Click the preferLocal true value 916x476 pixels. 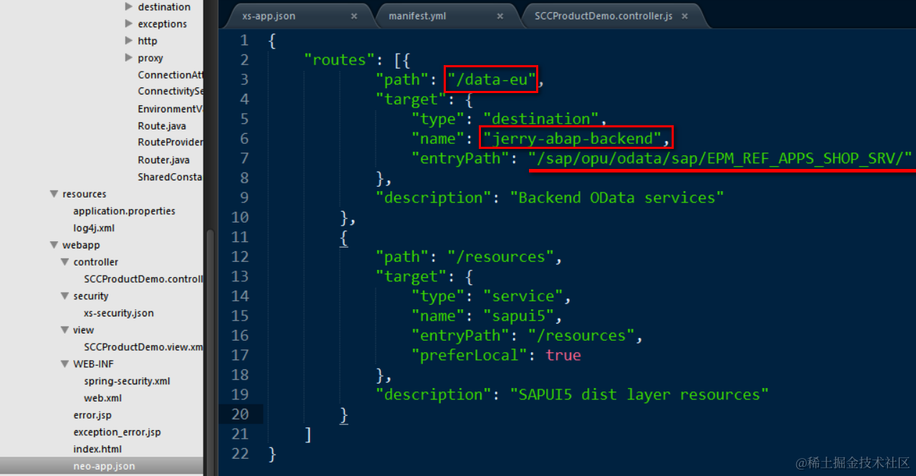[563, 355]
